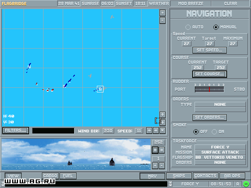Open the FUEL tab
This screenshot has height=188, width=251.
tap(68, 176)
